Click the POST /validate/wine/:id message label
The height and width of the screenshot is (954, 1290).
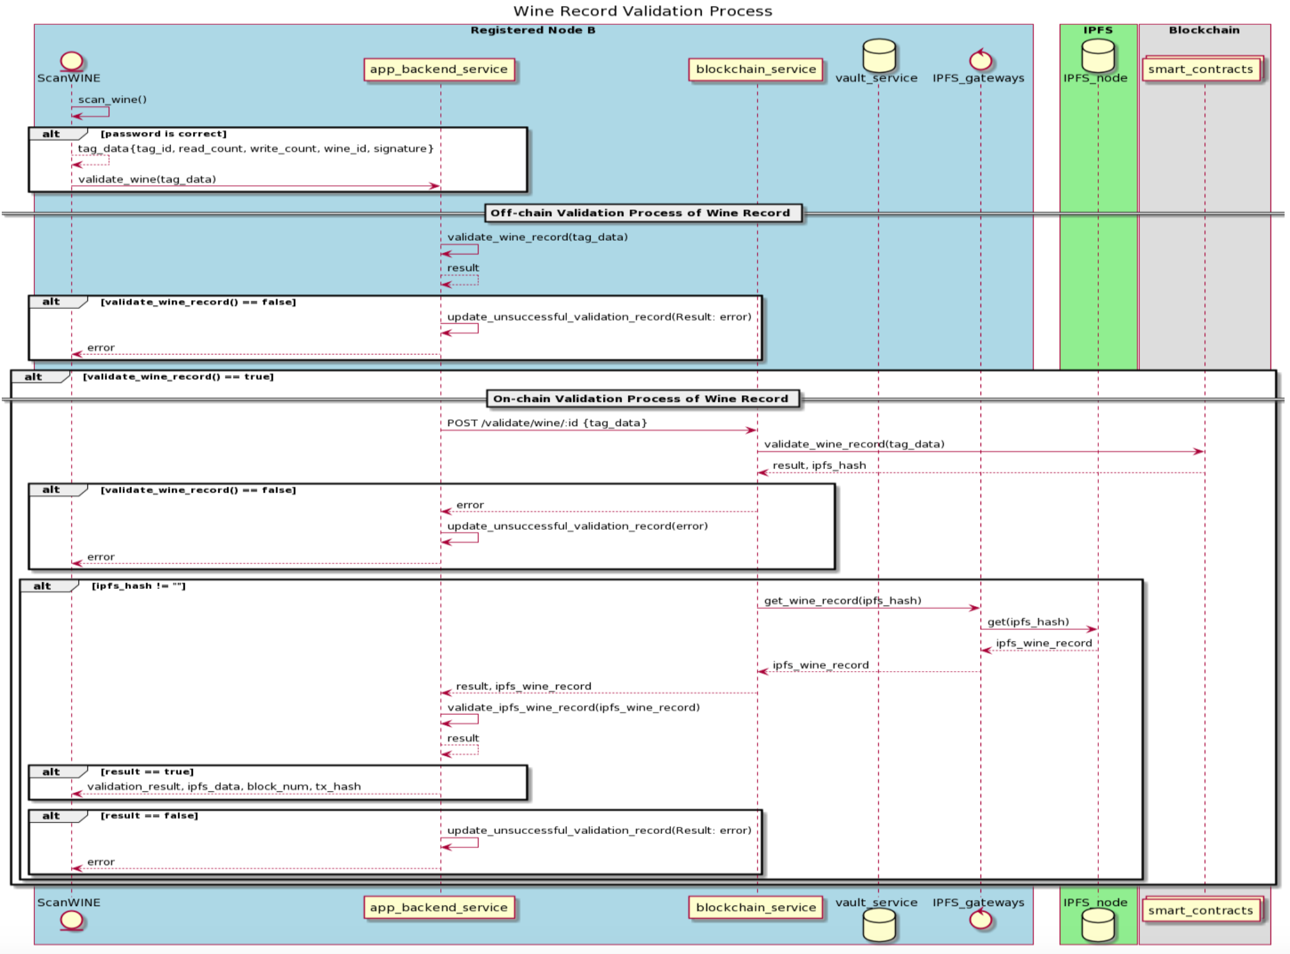(547, 423)
